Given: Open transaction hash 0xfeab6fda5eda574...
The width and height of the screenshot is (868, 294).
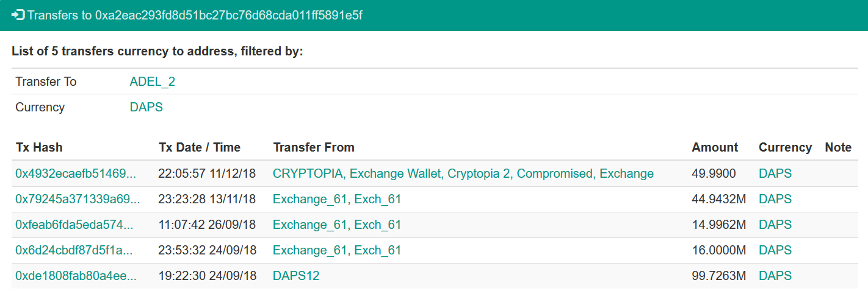Looking at the screenshot, I should click(x=74, y=225).
